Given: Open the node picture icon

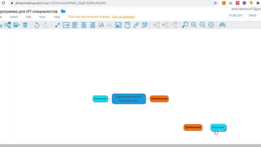Looking at the screenshot, I should 118,25.
